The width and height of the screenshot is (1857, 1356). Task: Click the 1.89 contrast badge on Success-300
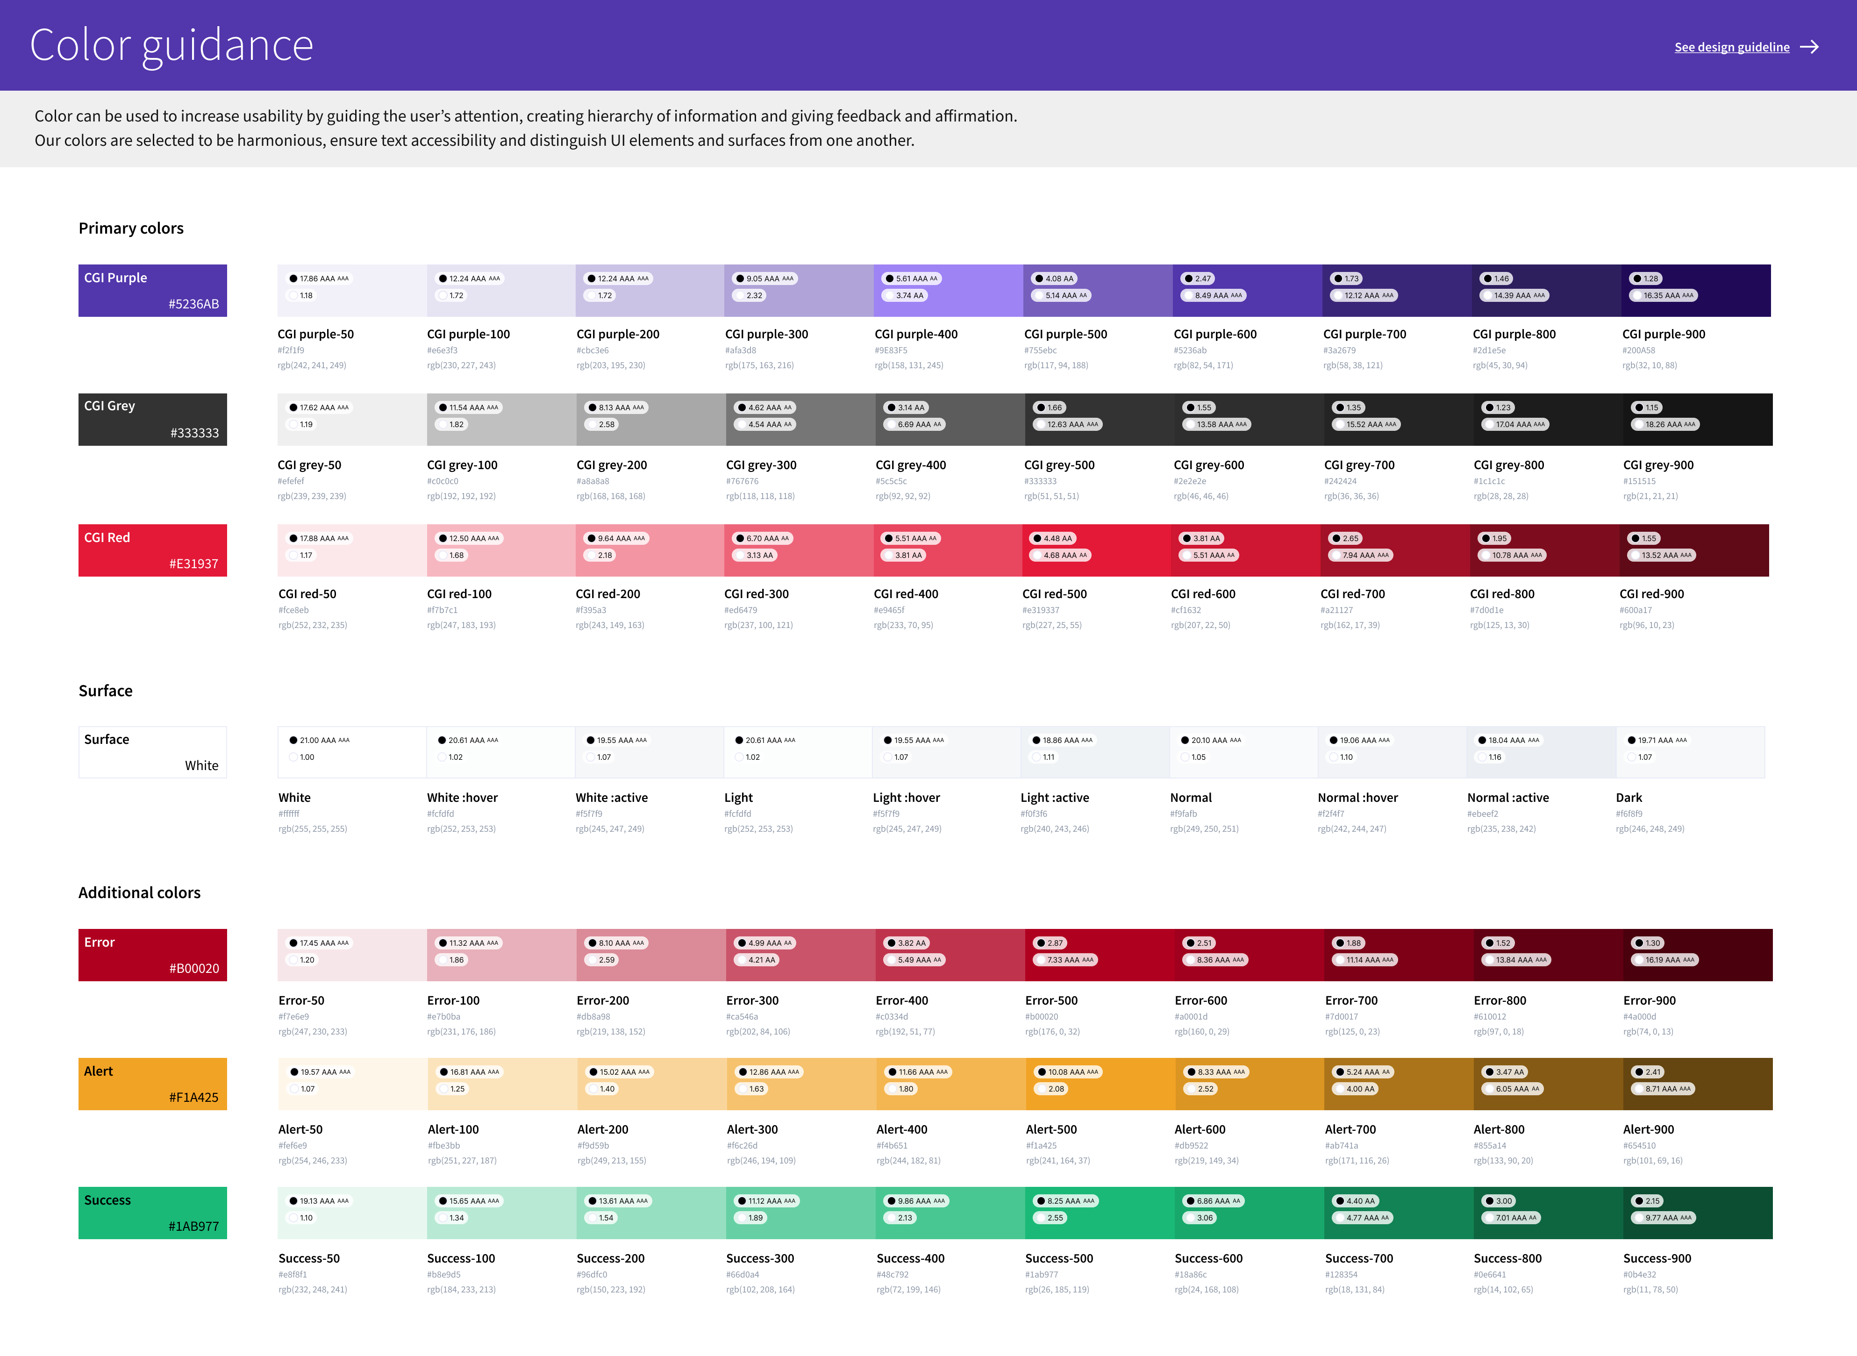(x=750, y=1218)
